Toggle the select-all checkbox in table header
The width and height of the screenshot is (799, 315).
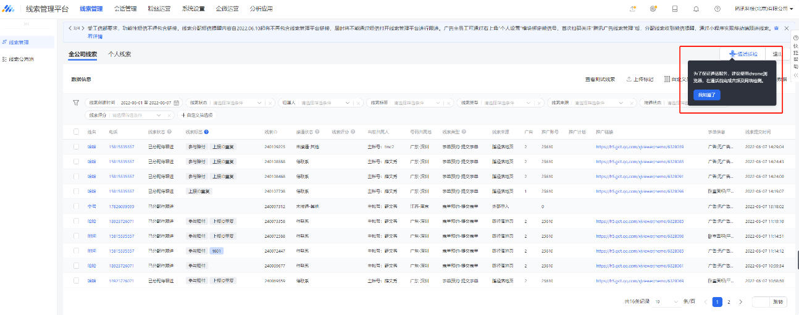(x=76, y=132)
